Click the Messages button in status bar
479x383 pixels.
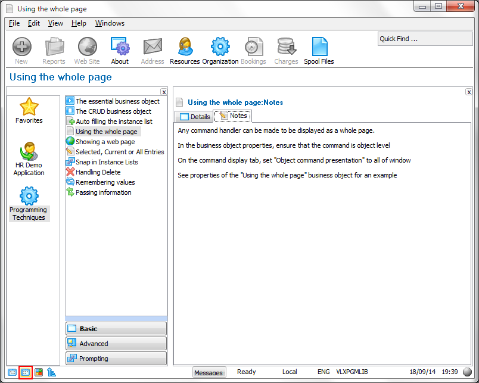209,372
